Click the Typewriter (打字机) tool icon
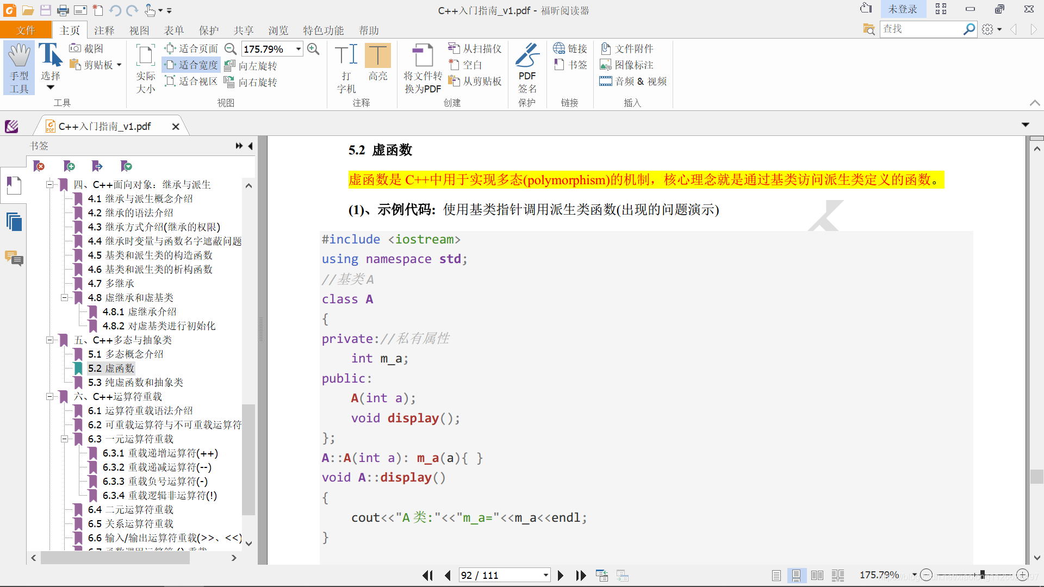 346,55
